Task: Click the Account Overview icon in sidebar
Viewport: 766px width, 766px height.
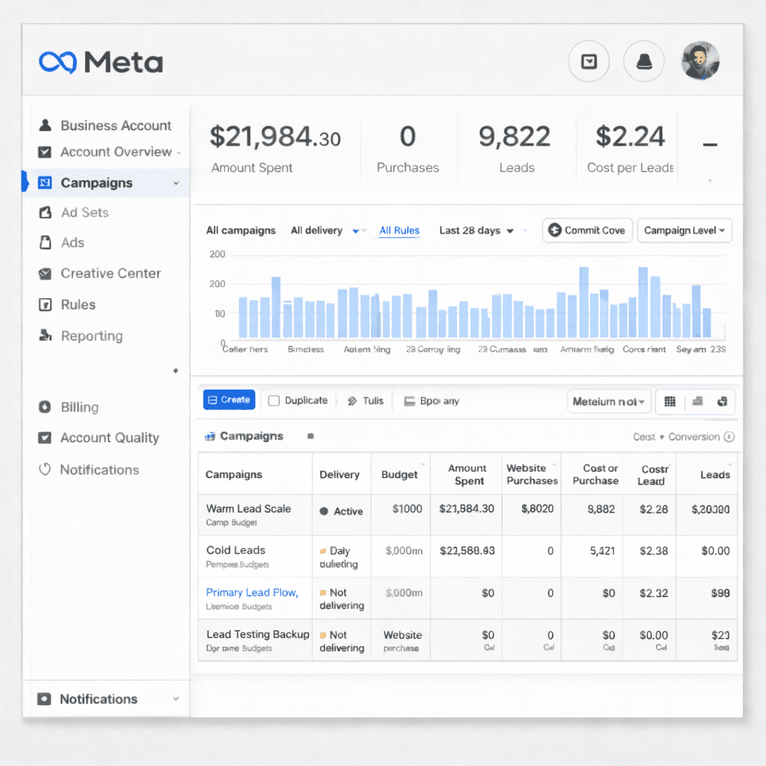Action: click(44, 152)
